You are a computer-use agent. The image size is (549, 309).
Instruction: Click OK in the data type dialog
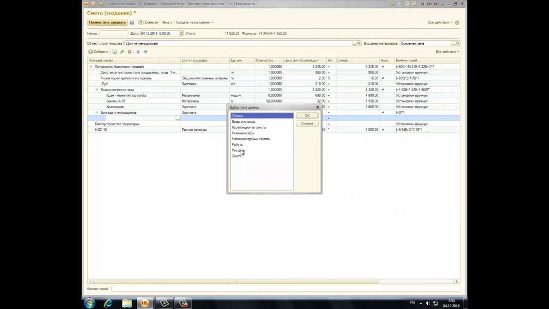pos(307,115)
